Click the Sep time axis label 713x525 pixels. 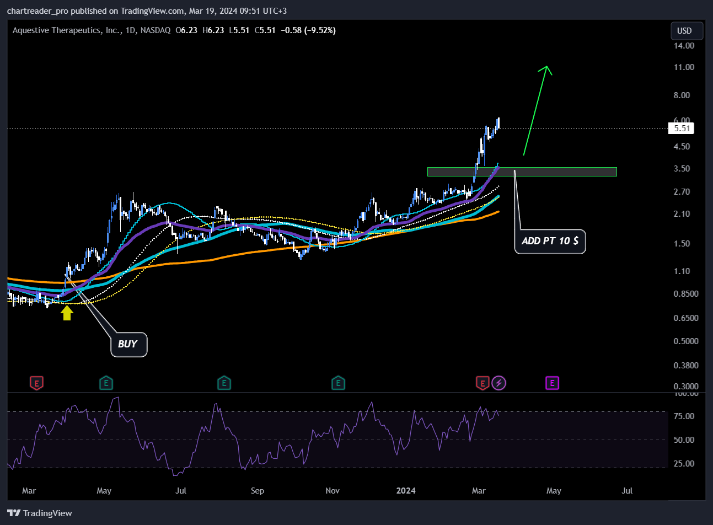[x=258, y=491]
